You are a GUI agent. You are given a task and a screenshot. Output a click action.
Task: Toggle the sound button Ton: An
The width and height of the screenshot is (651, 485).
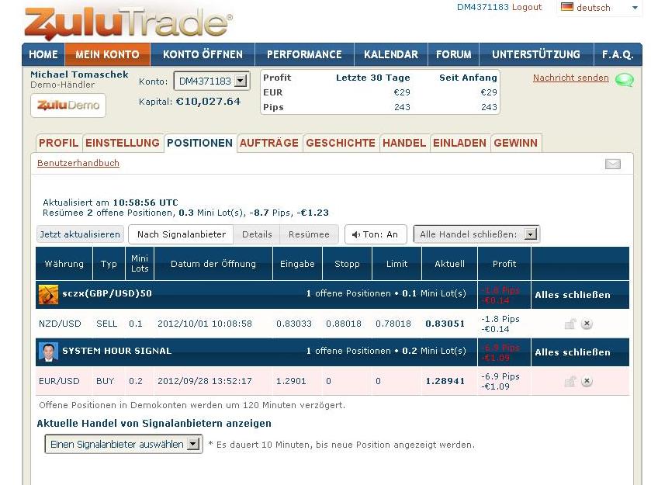tap(376, 234)
